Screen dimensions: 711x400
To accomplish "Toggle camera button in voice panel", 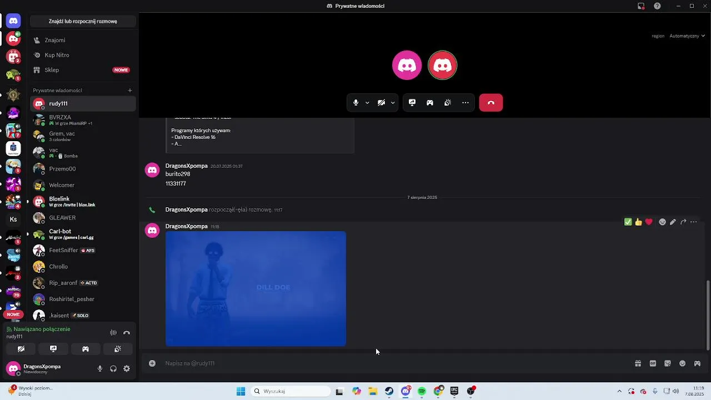I will (21, 349).
